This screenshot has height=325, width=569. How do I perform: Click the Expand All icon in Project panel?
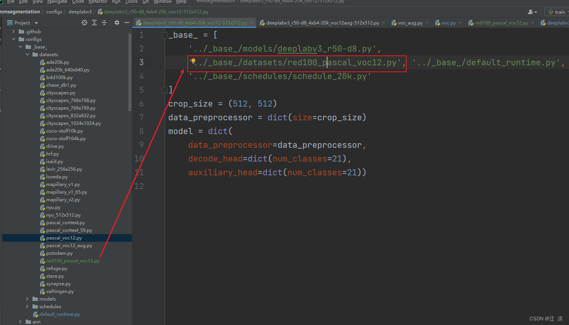[94, 23]
